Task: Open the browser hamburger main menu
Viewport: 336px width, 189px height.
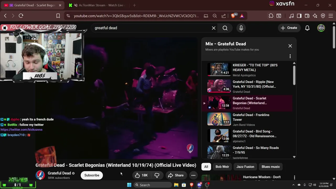Action: click(x=331, y=16)
